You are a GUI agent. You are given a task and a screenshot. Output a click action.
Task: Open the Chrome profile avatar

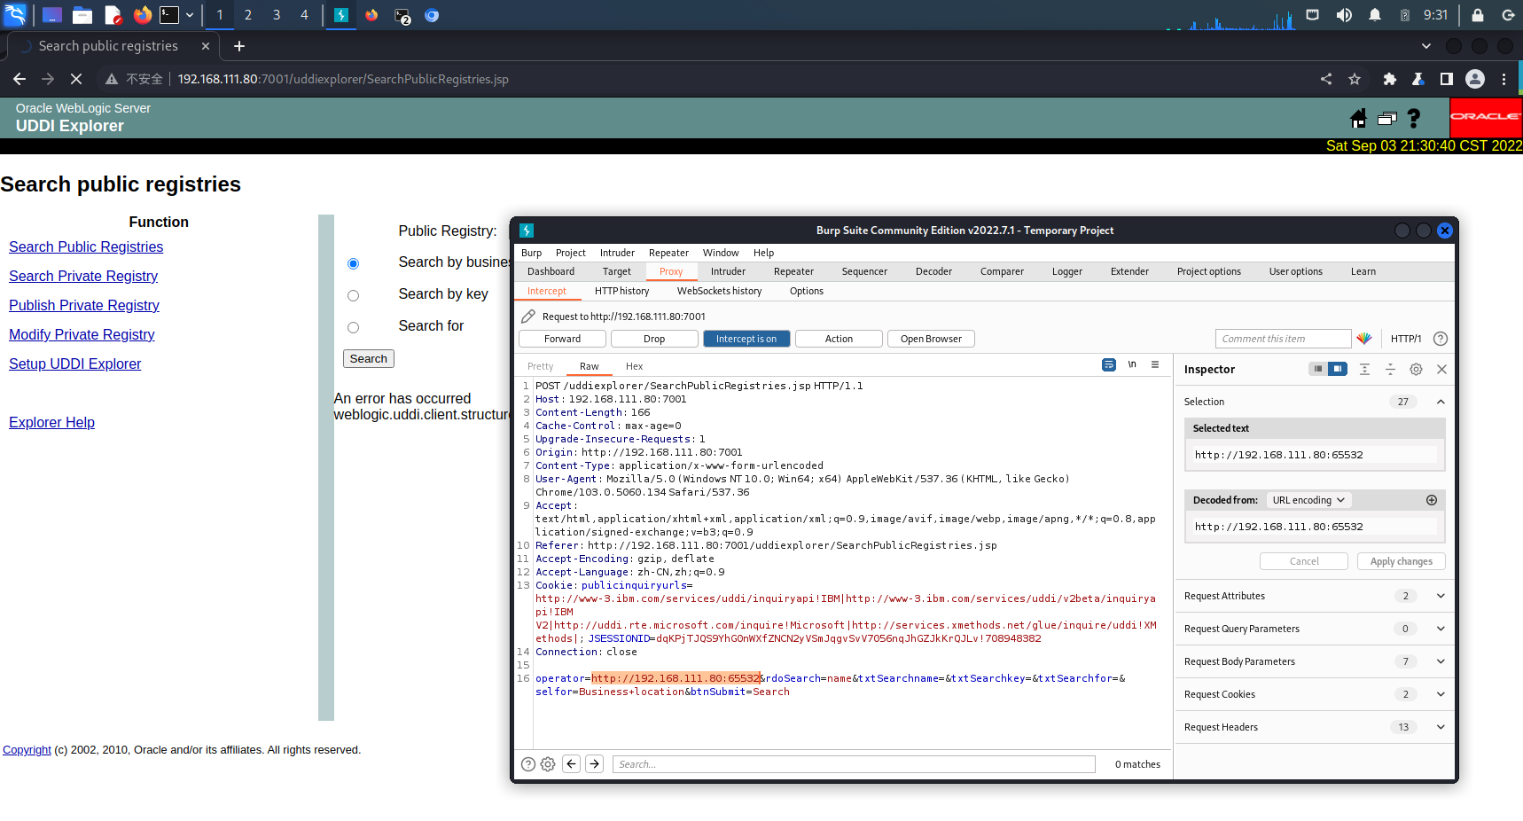(x=1475, y=79)
